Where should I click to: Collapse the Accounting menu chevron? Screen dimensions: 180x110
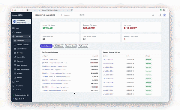(29, 36)
